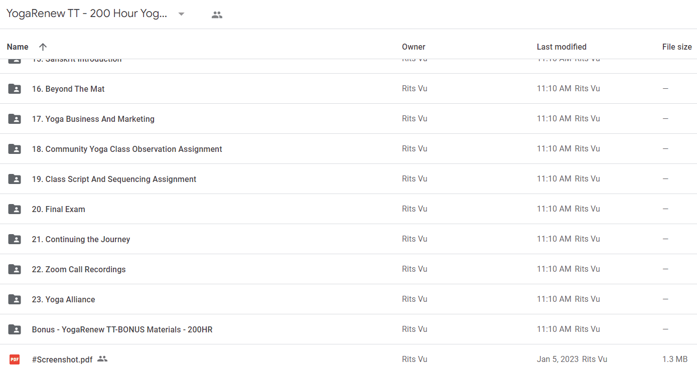The image size is (697, 374).
Task: Select folder icon for 19. Class Script
Action: pos(15,179)
